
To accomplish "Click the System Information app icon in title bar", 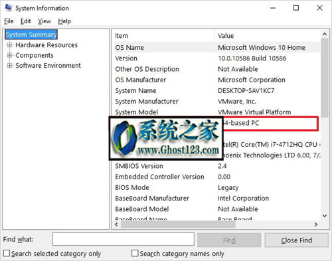I will [x=9, y=8].
